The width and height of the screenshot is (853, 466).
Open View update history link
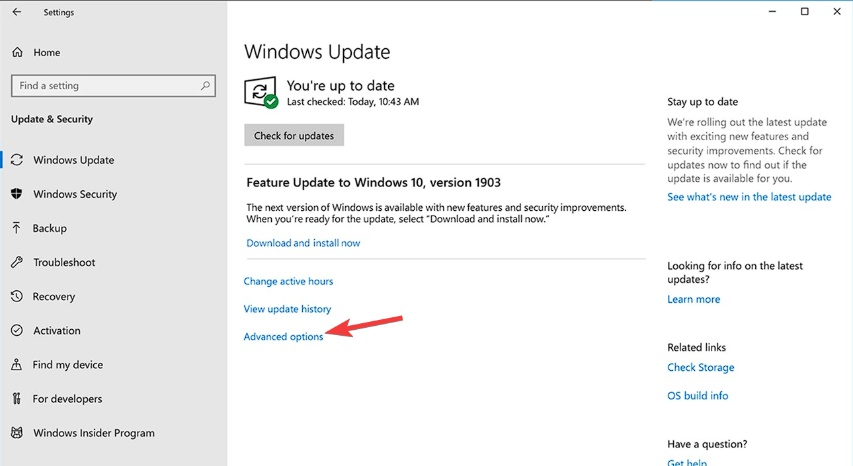[x=287, y=309]
